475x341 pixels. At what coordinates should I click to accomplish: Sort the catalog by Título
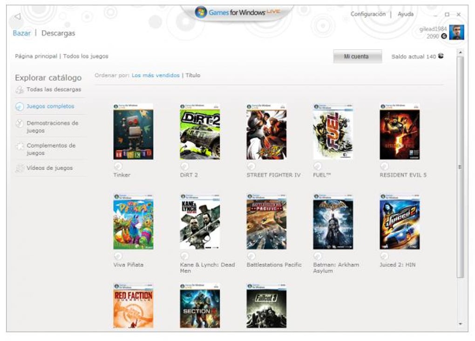point(193,75)
